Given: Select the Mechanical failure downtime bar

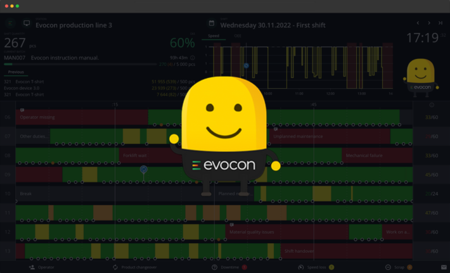Looking at the screenshot, I should [377, 155].
